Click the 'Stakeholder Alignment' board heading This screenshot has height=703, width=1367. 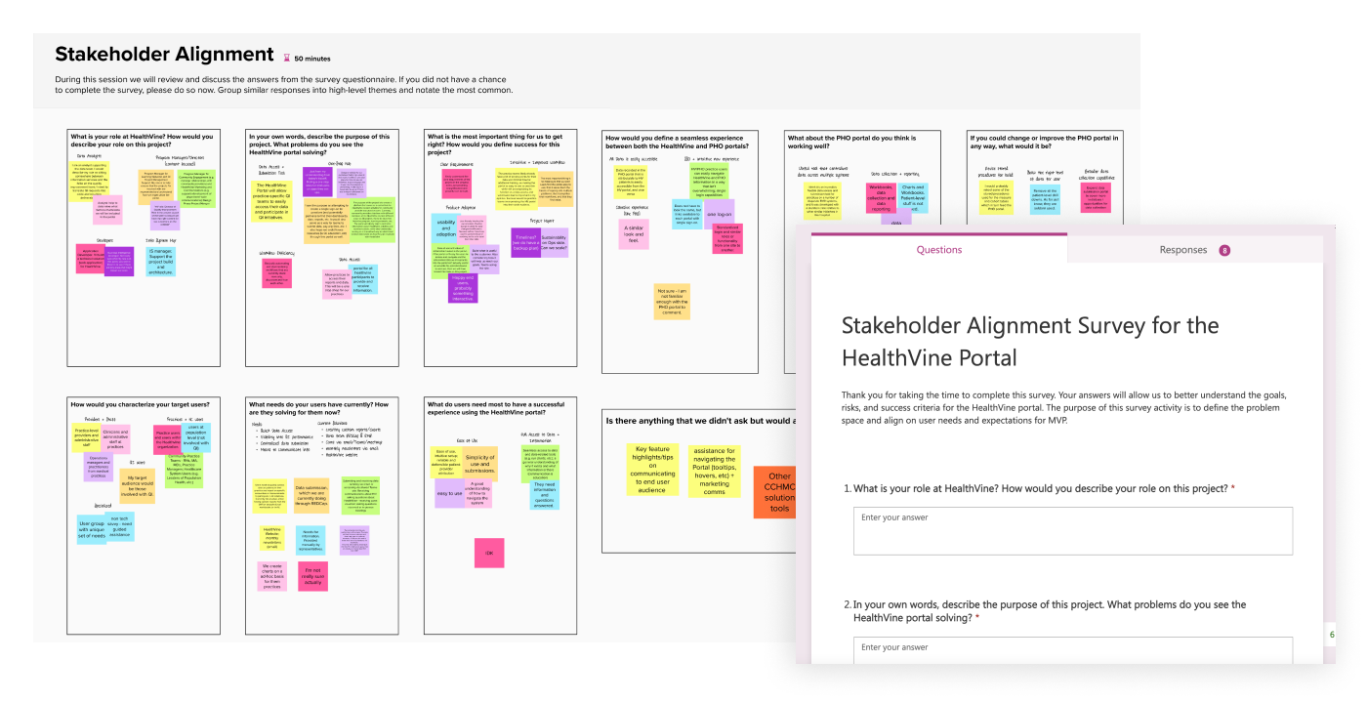(164, 55)
